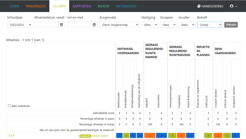The image size is (246, 139).
Task: Open the end date calendar picker icon
Action: (94, 25)
